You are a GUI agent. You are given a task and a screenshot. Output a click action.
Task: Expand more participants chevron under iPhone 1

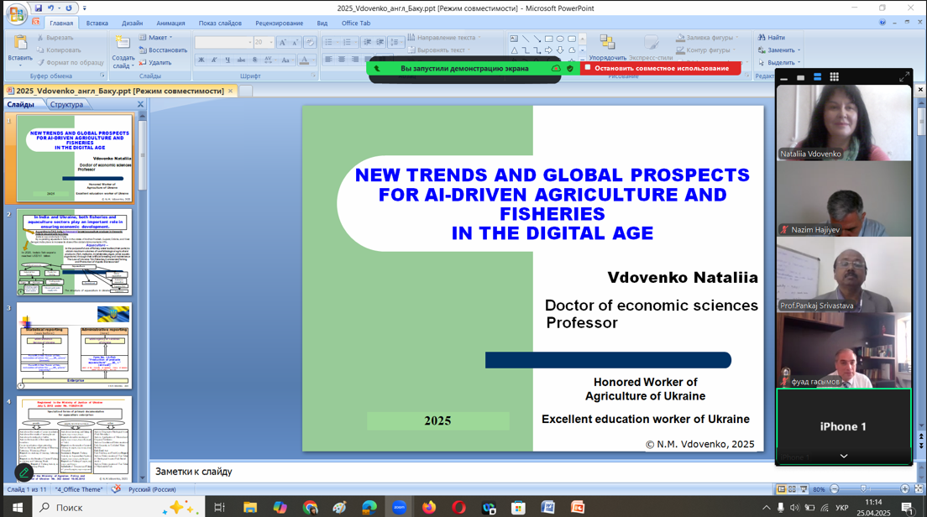coord(843,456)
